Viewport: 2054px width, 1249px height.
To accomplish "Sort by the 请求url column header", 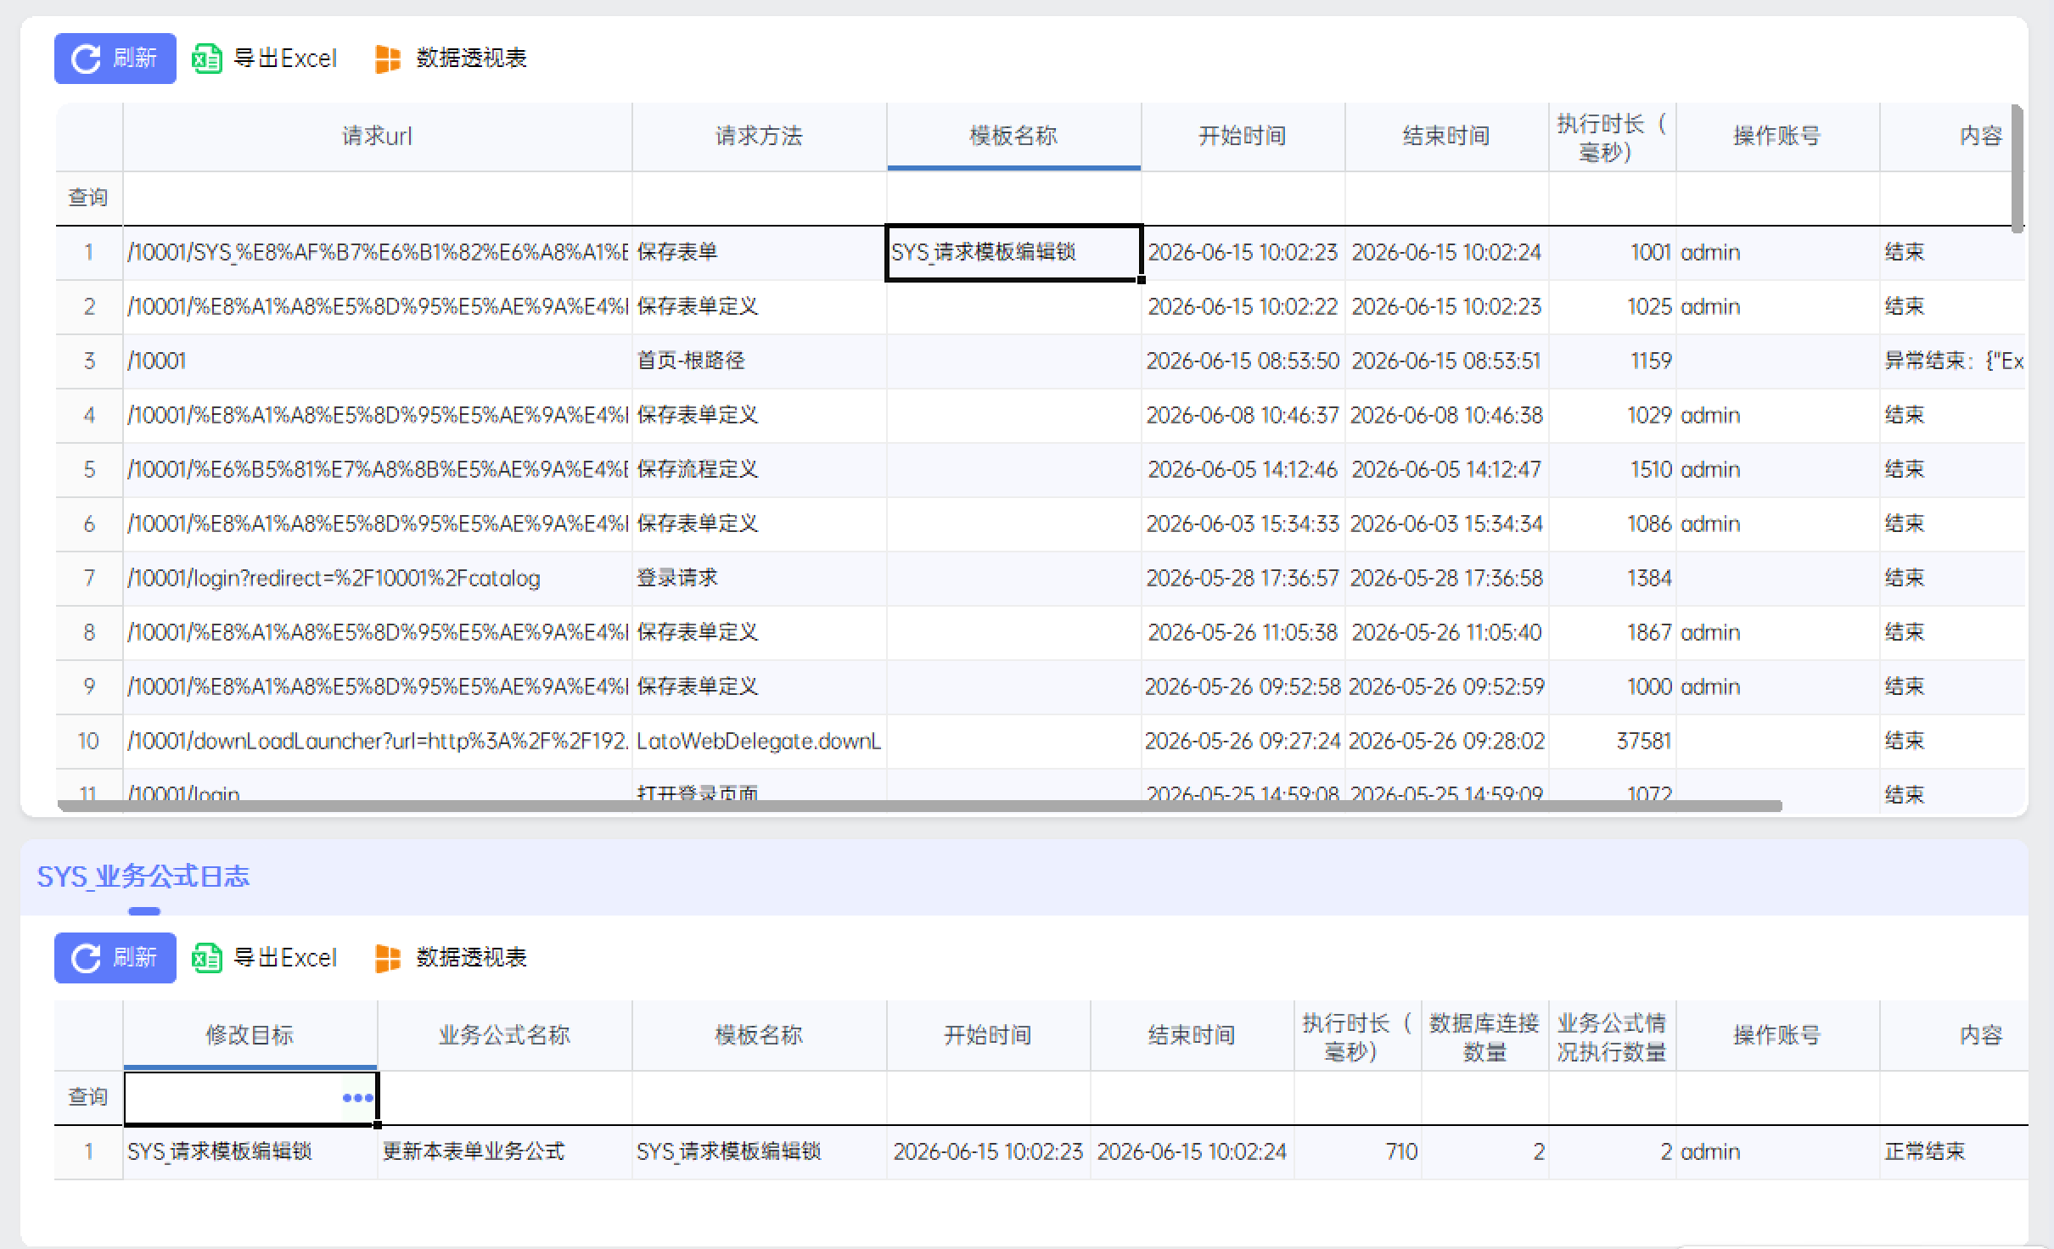I will (378, 136).
